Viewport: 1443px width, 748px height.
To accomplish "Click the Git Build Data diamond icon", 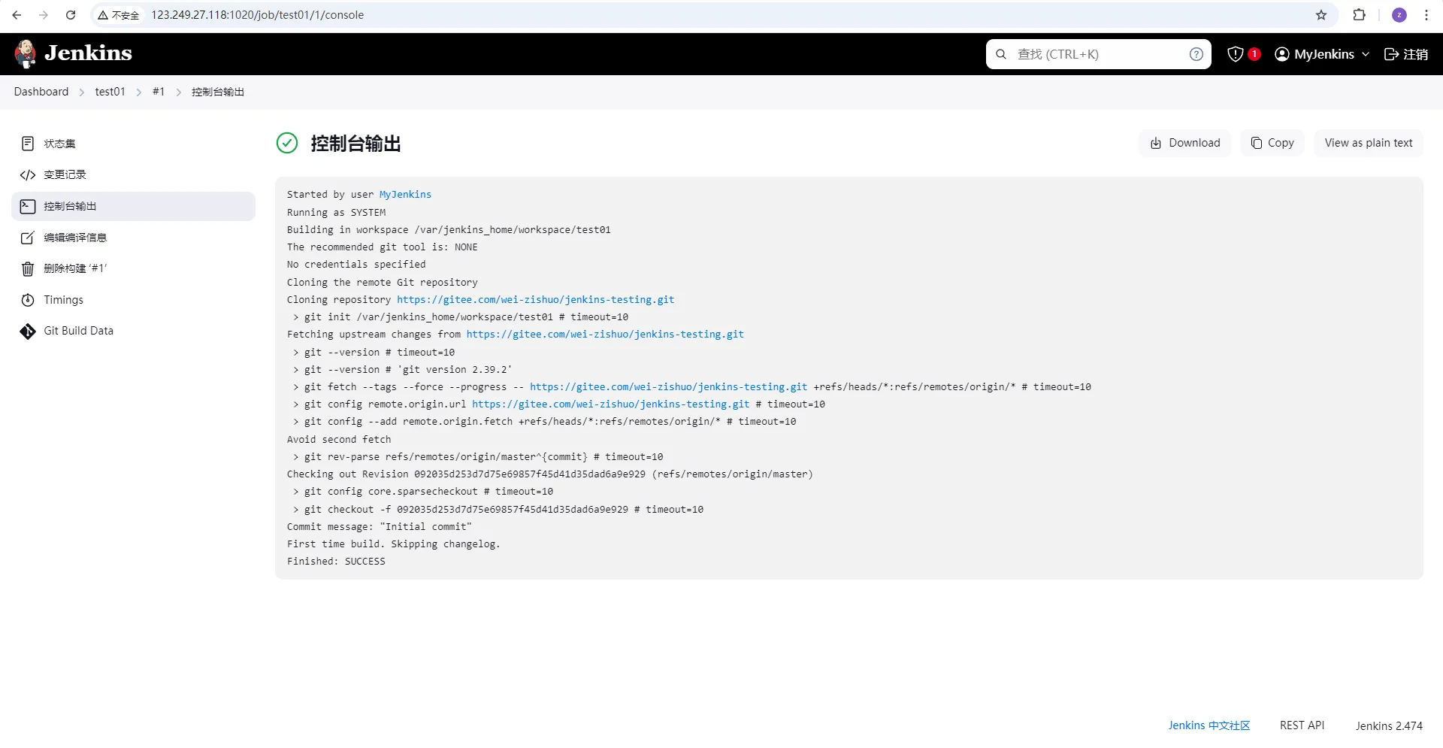I will (28, 332).
